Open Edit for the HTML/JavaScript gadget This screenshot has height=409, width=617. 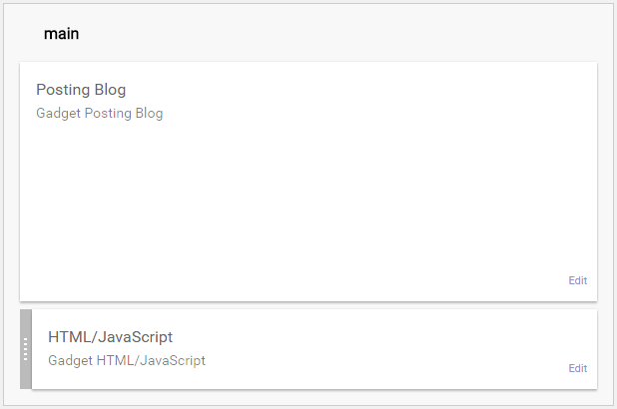click(x=578, y=368)
